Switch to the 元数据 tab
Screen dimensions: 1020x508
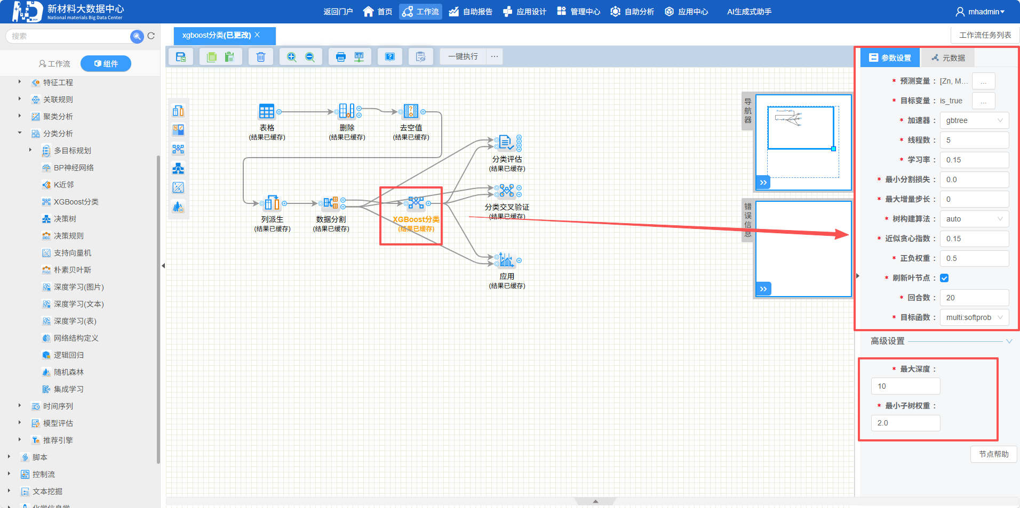click(x=948, y=58)
